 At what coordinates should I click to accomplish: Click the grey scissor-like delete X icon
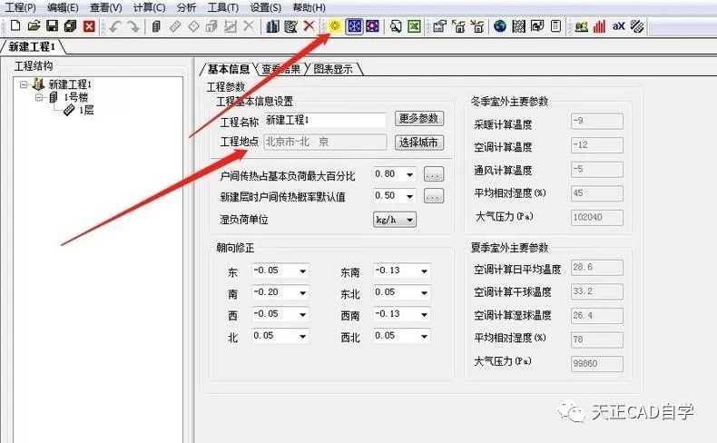click(249, 26)
